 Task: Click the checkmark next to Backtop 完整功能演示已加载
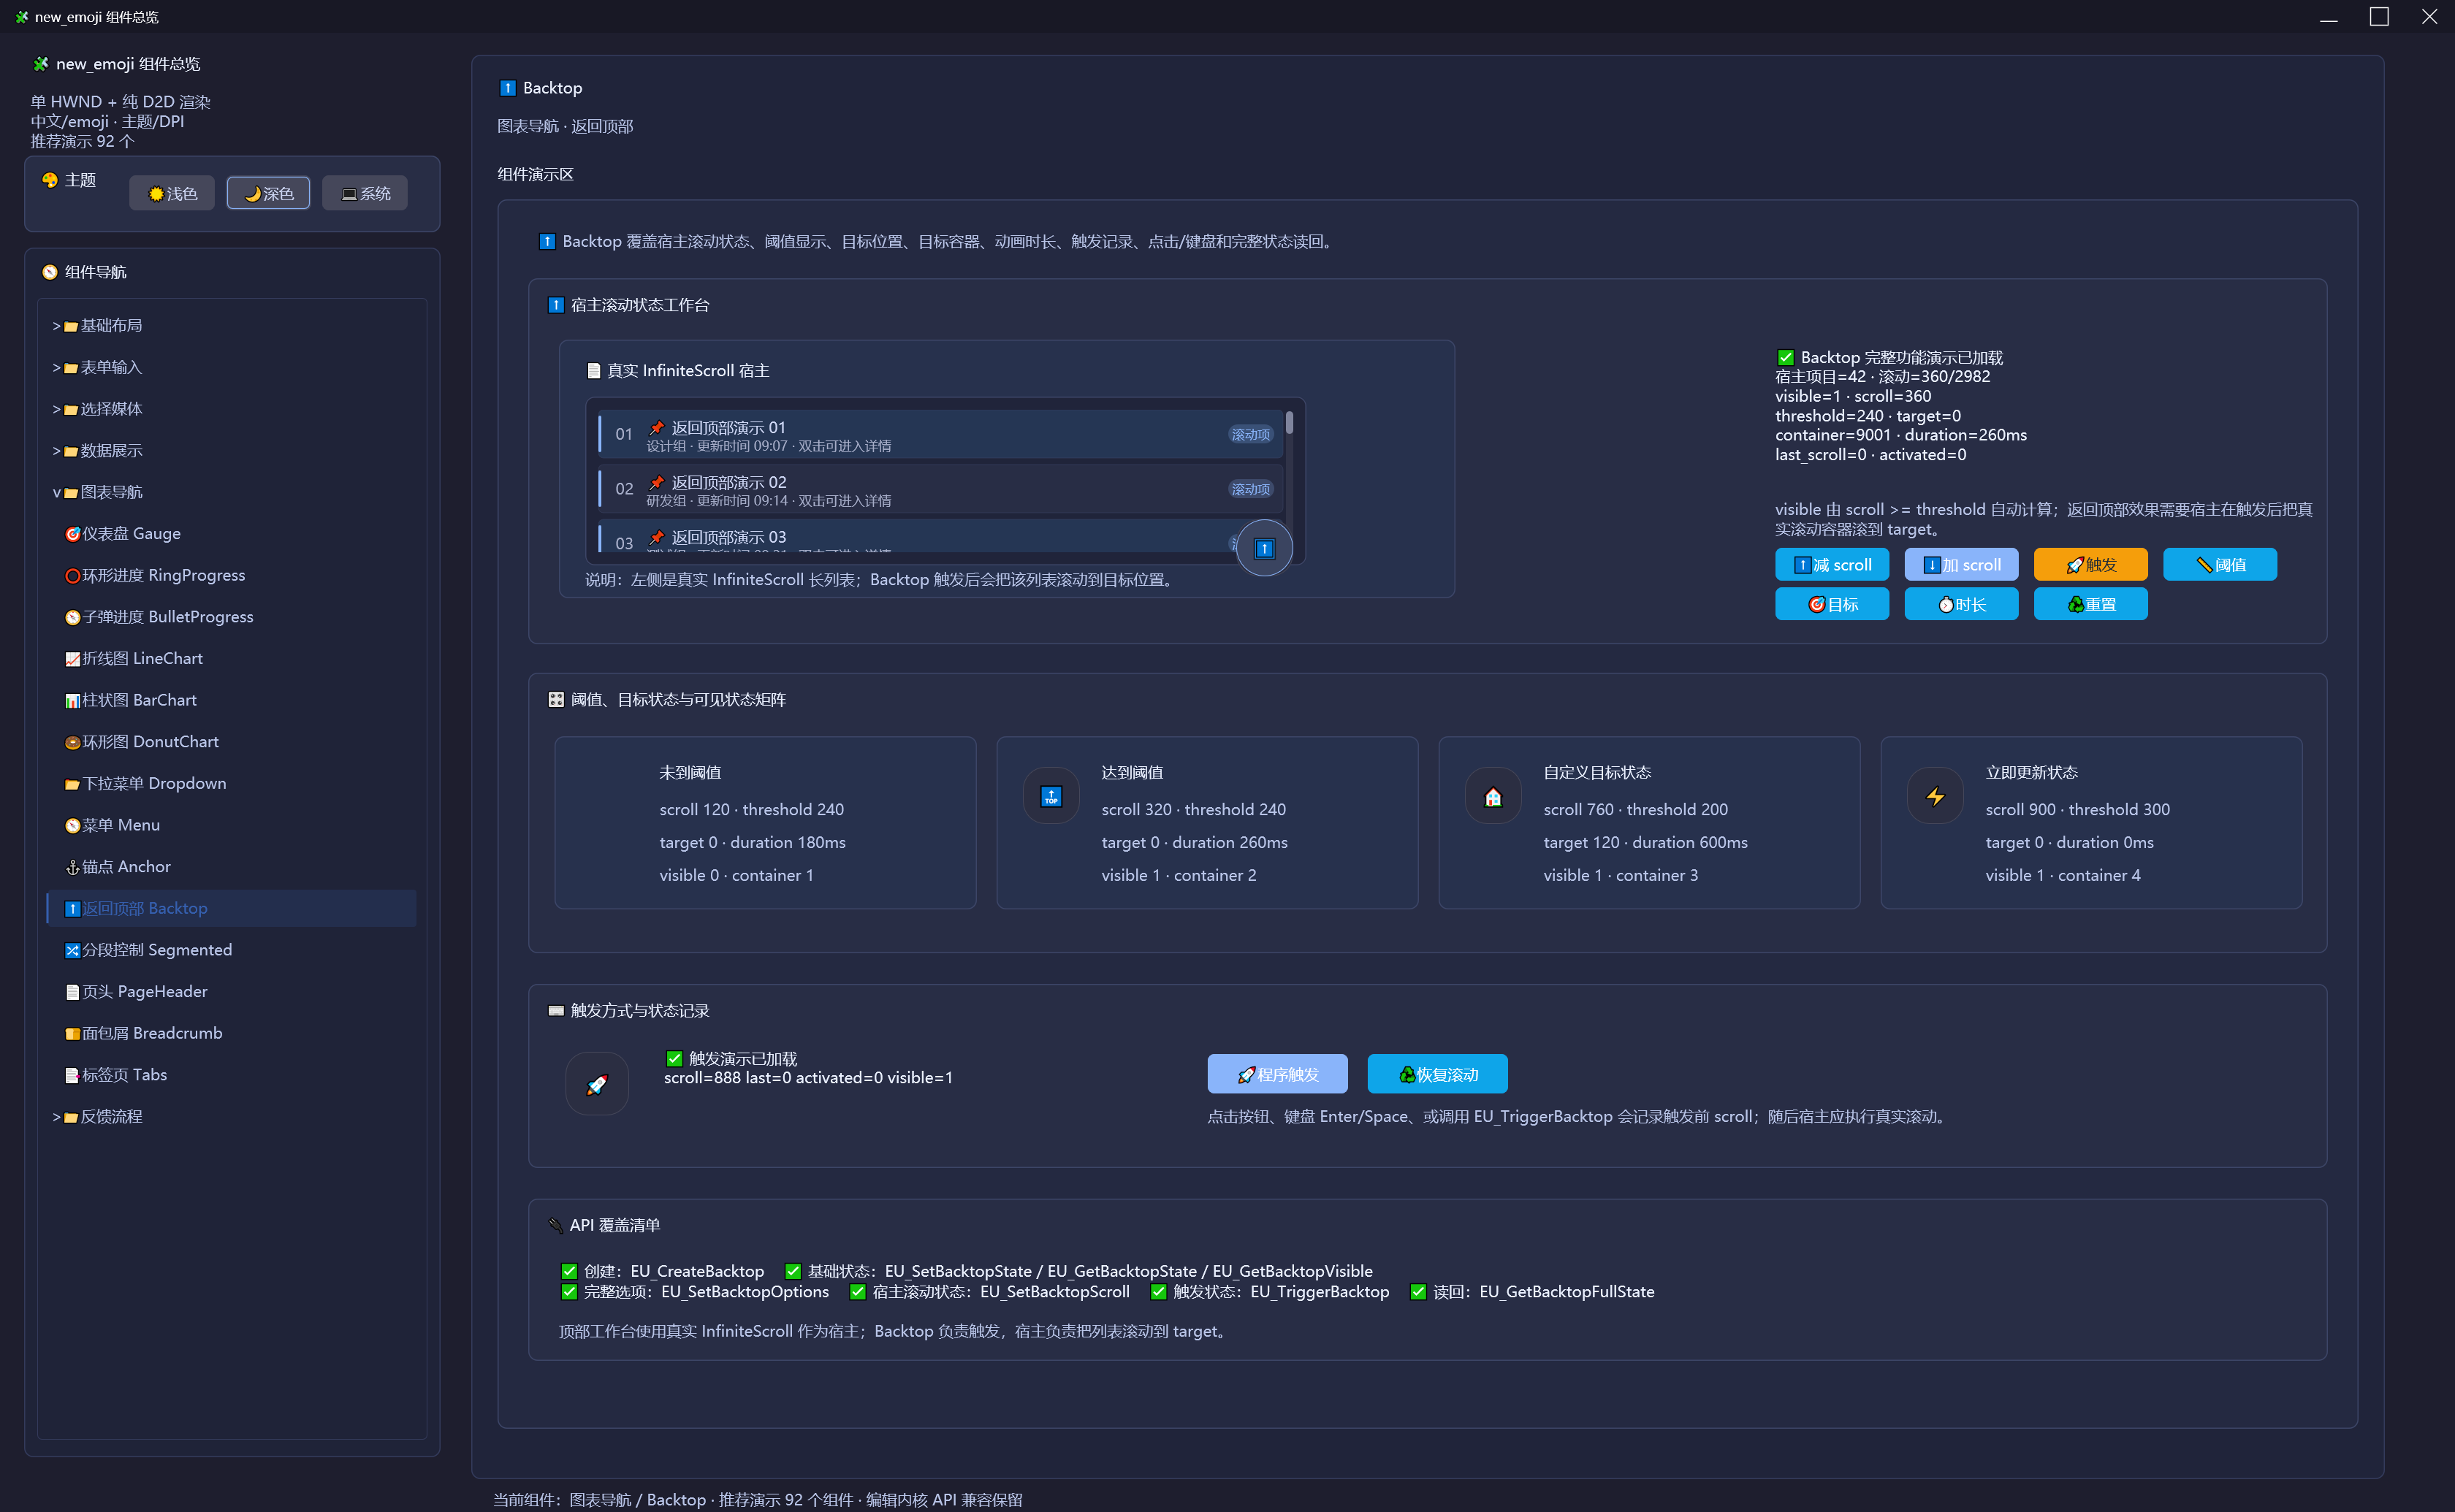(x=1785, y=357)
